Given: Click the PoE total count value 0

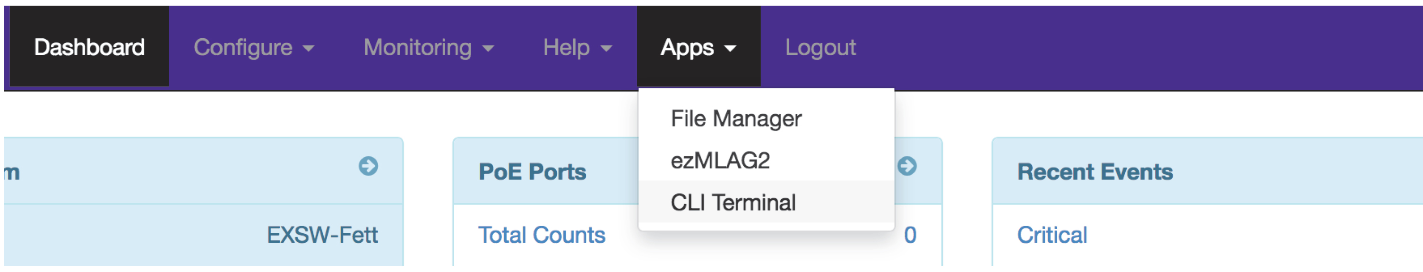Looking at the screenshot, I should click(910, 235).
